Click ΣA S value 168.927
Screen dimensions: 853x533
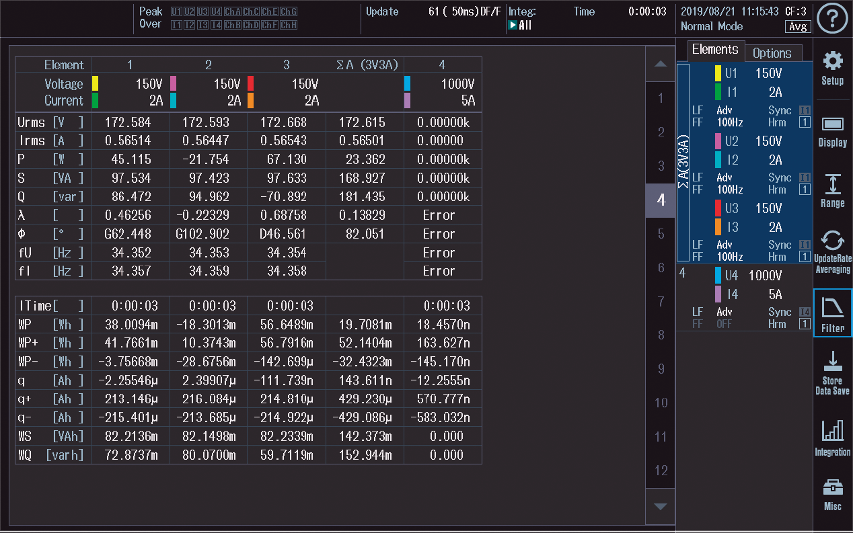click(x=363, y=178)
